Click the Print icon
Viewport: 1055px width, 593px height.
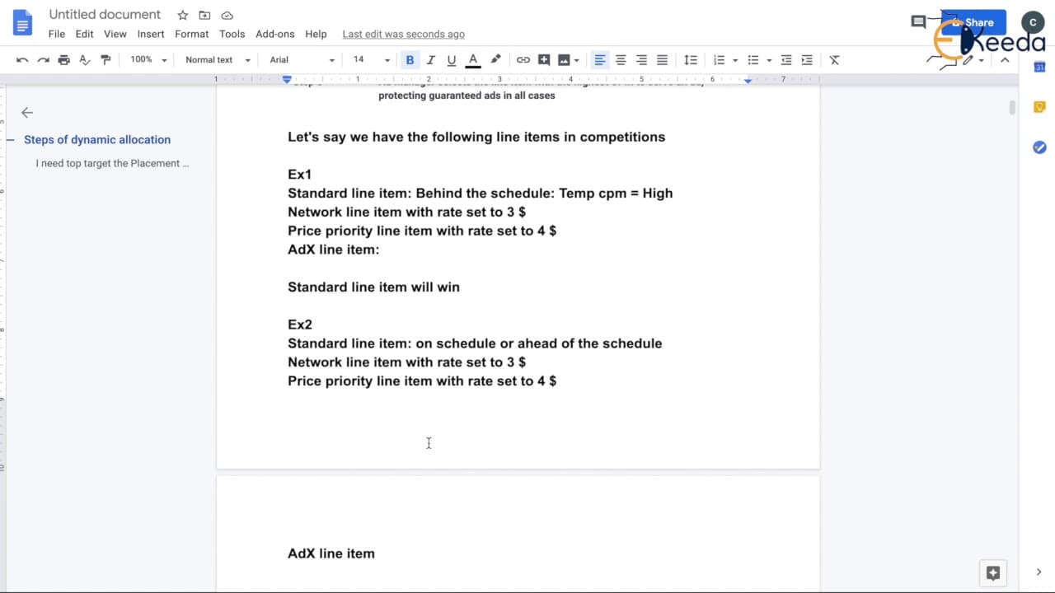(x=64, y=60)
